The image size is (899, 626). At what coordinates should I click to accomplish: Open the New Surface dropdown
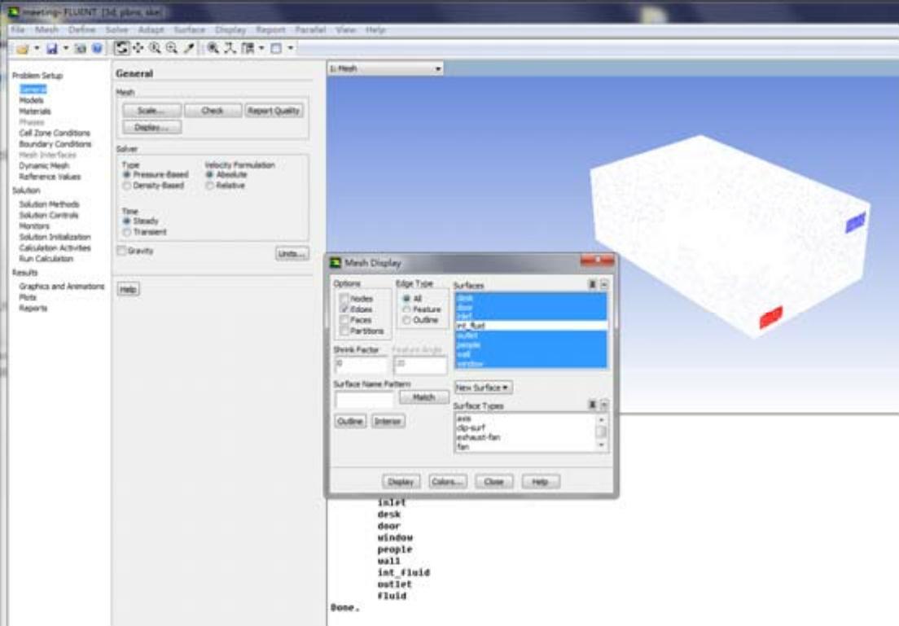click(483, 388)
